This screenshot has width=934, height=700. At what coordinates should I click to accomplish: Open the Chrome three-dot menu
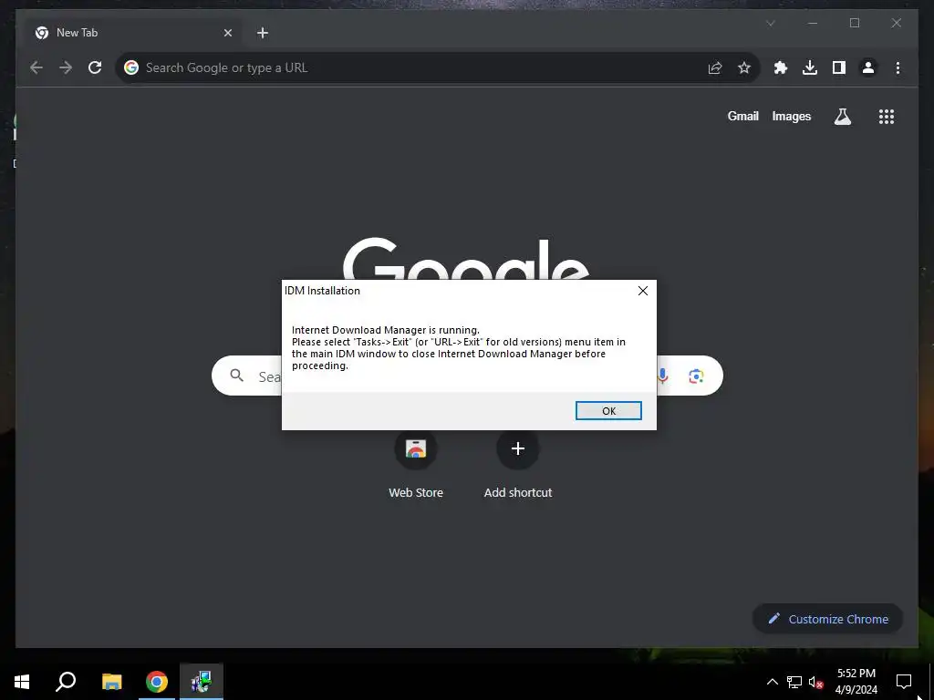tap(898, 67)
